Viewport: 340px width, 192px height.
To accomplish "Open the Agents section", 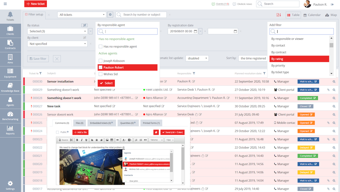I will [x=10, y=102].
